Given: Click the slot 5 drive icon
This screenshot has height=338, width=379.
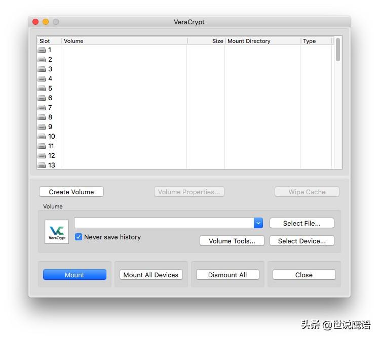Looking at the screenshot, I should click(42, 89).
